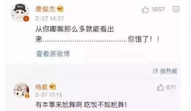Click the sort icon beside 按热度
This screenshot has height=111, width=191.
coord(156,71)
